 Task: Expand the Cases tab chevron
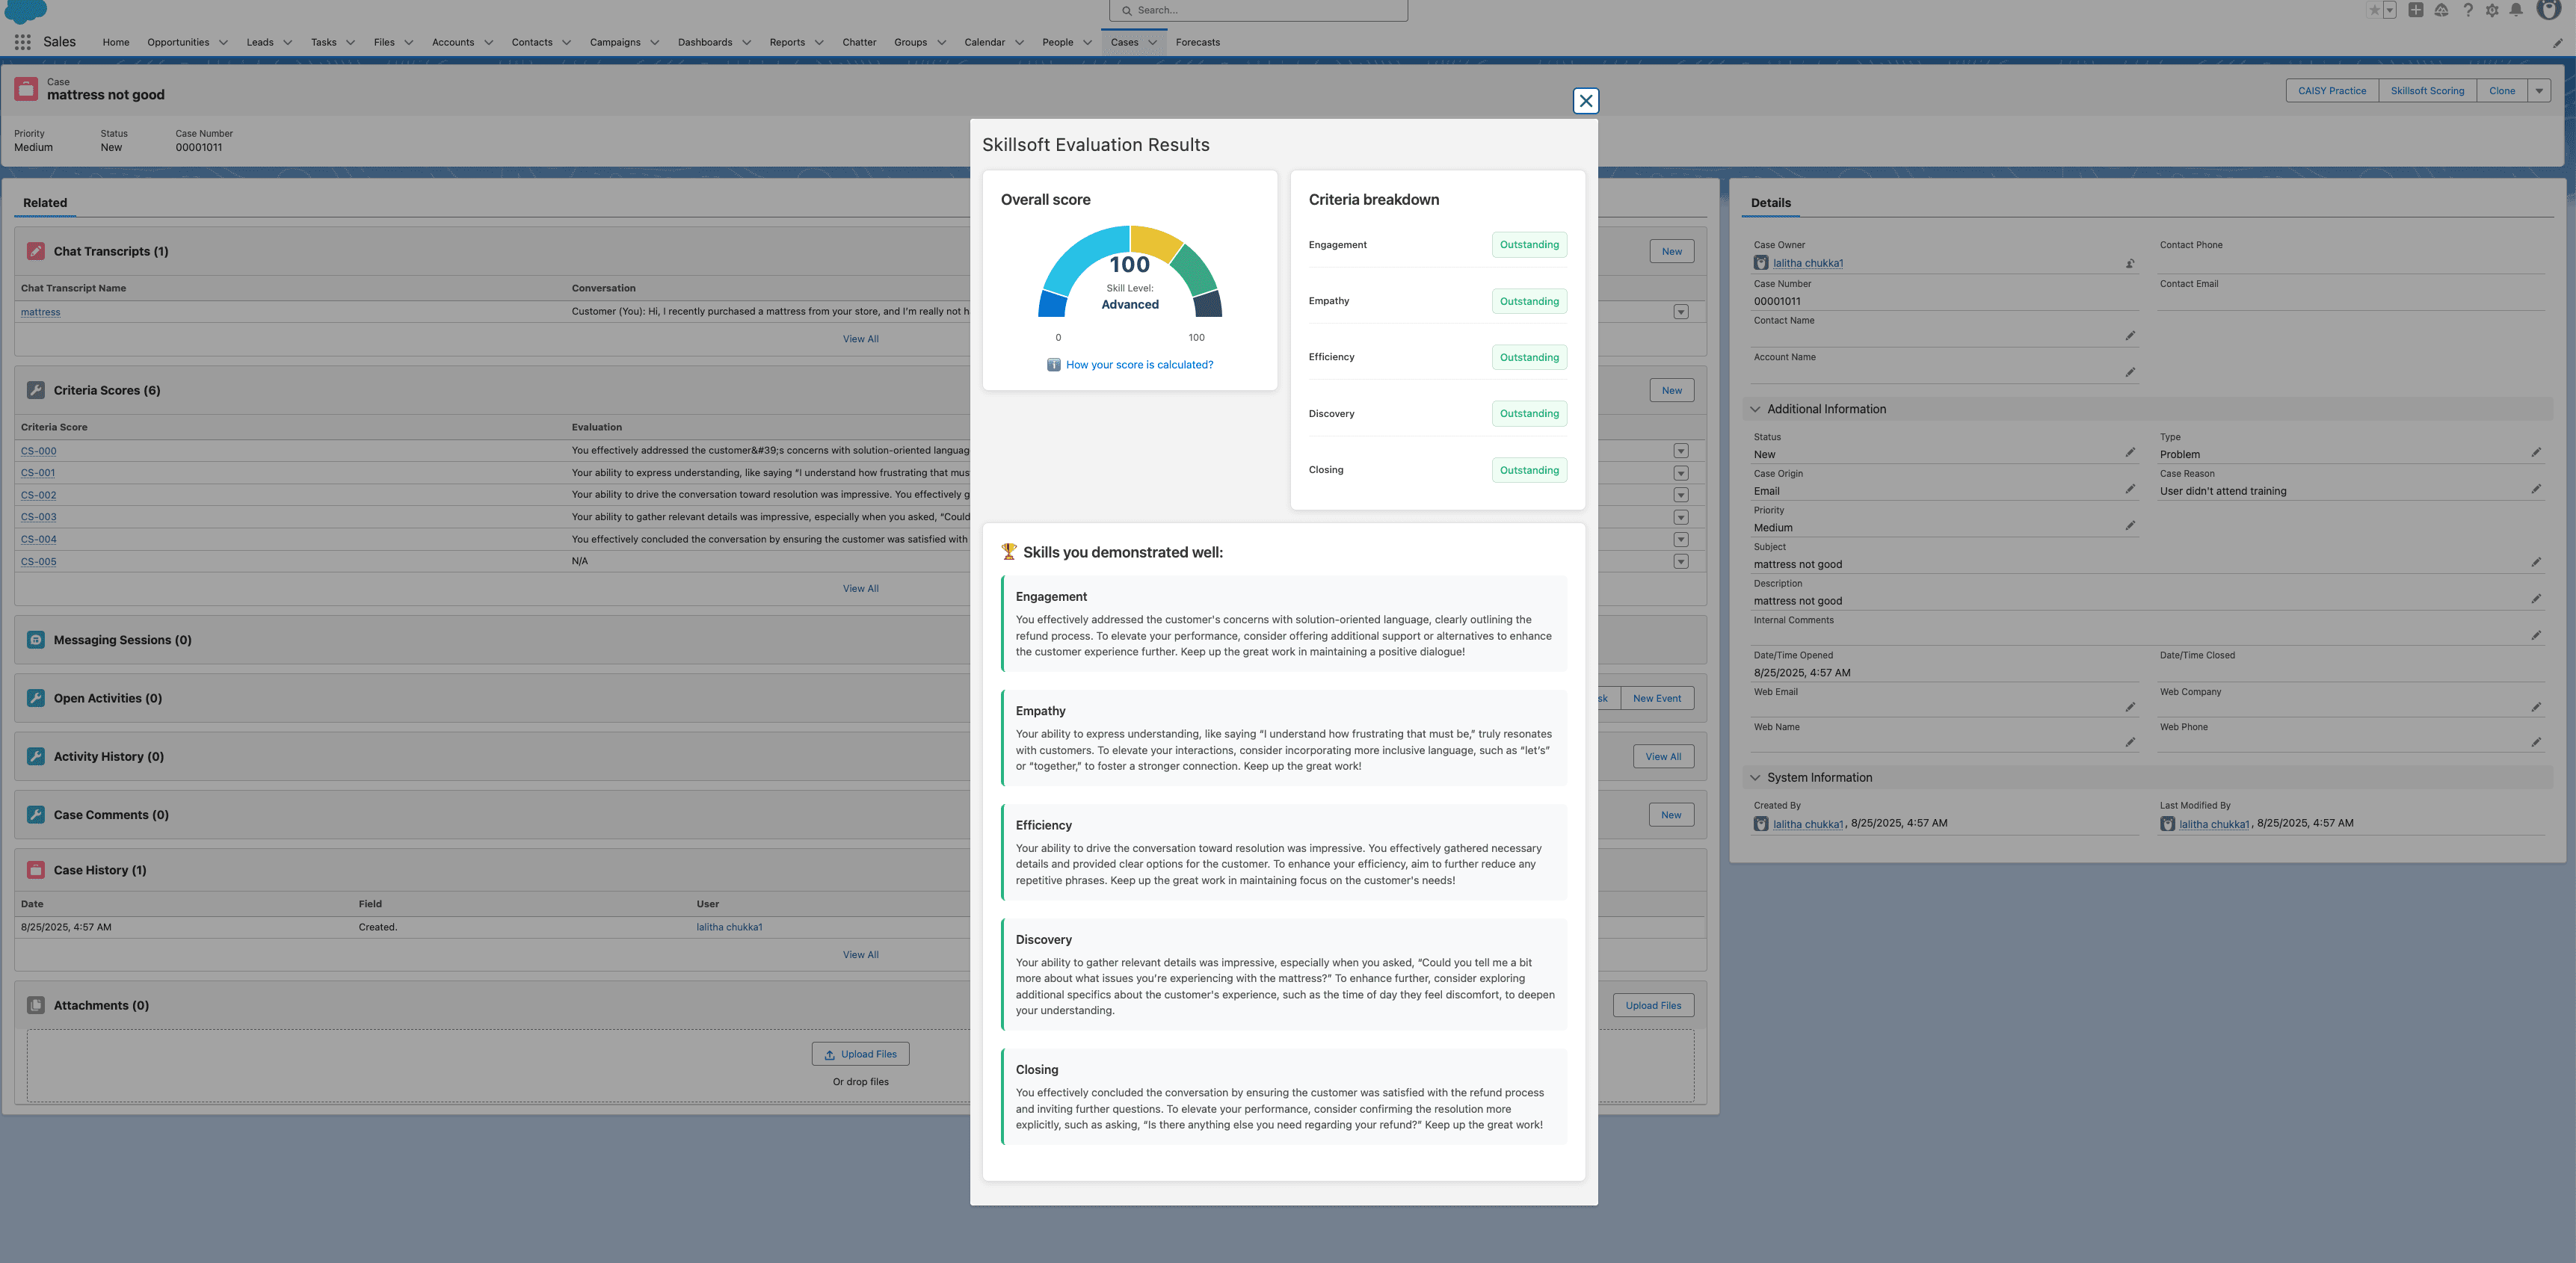[1153, 43]
